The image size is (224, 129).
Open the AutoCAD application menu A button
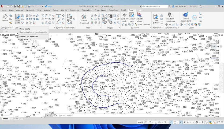(x=2, y=6)
